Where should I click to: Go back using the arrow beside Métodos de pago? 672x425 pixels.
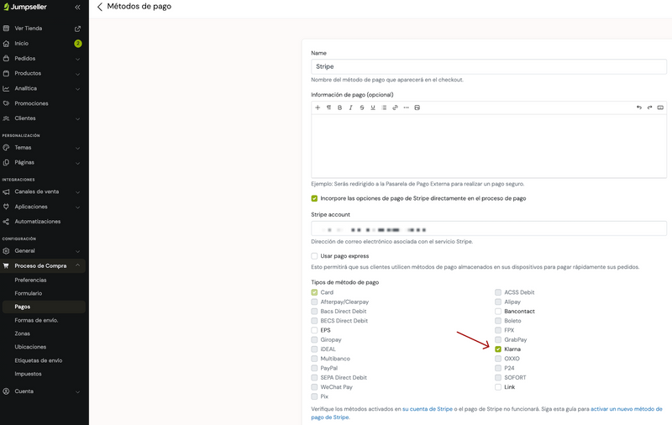(x=100, y=7)
